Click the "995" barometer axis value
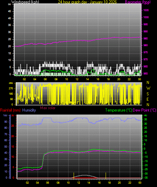Screen dimensions: 157x187 tap(146, 24)
